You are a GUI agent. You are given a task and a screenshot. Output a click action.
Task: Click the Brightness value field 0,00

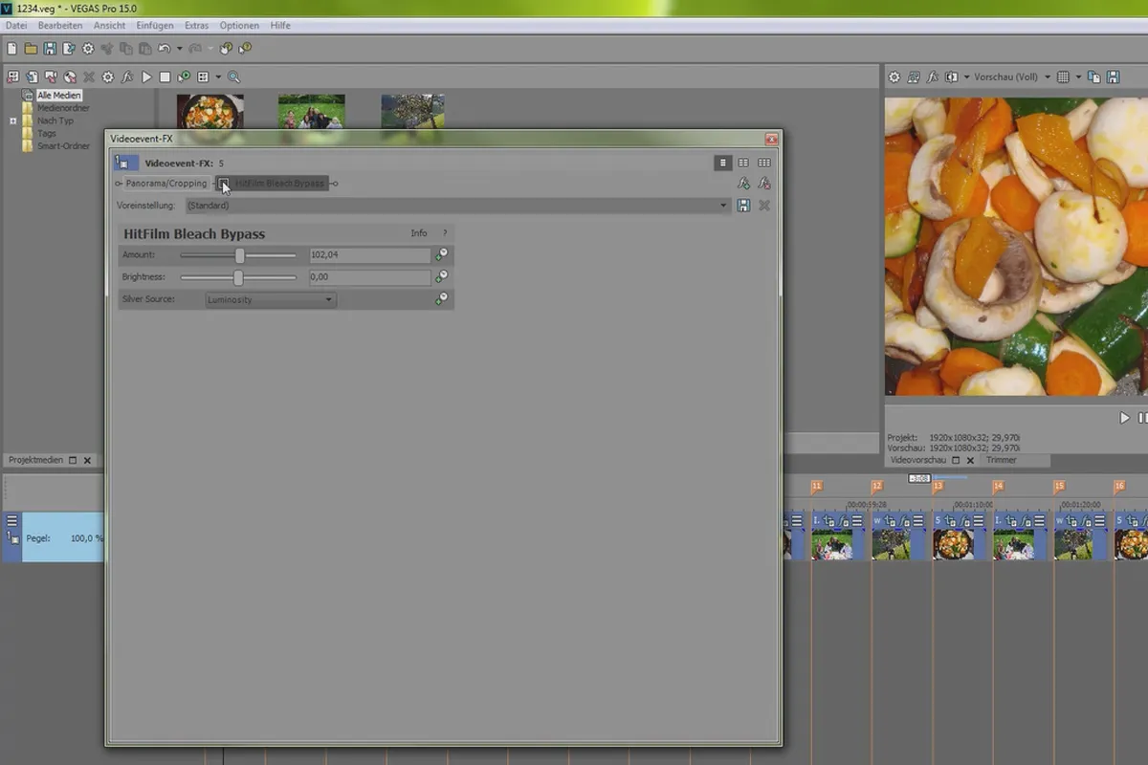370,277
